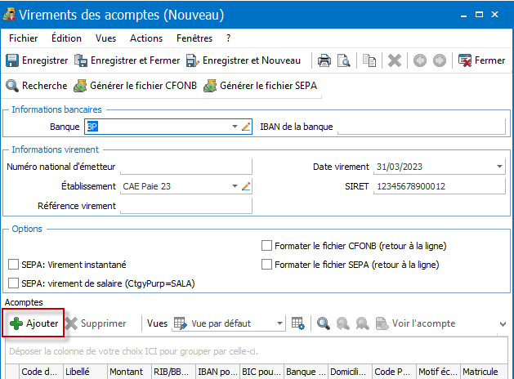The height and width of the screenshot is (379, 514).
Task: Go to next record arrow
Action: tap(440, 60)
